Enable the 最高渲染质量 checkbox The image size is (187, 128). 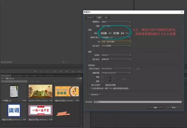(104, 85)
